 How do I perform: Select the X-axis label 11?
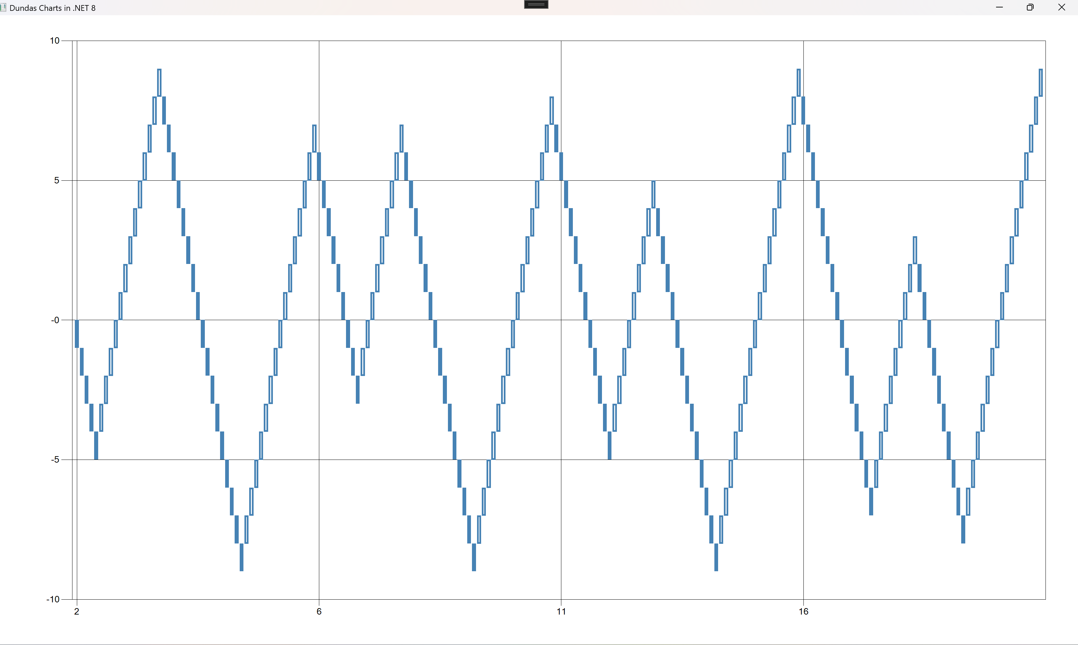(561, 611)
